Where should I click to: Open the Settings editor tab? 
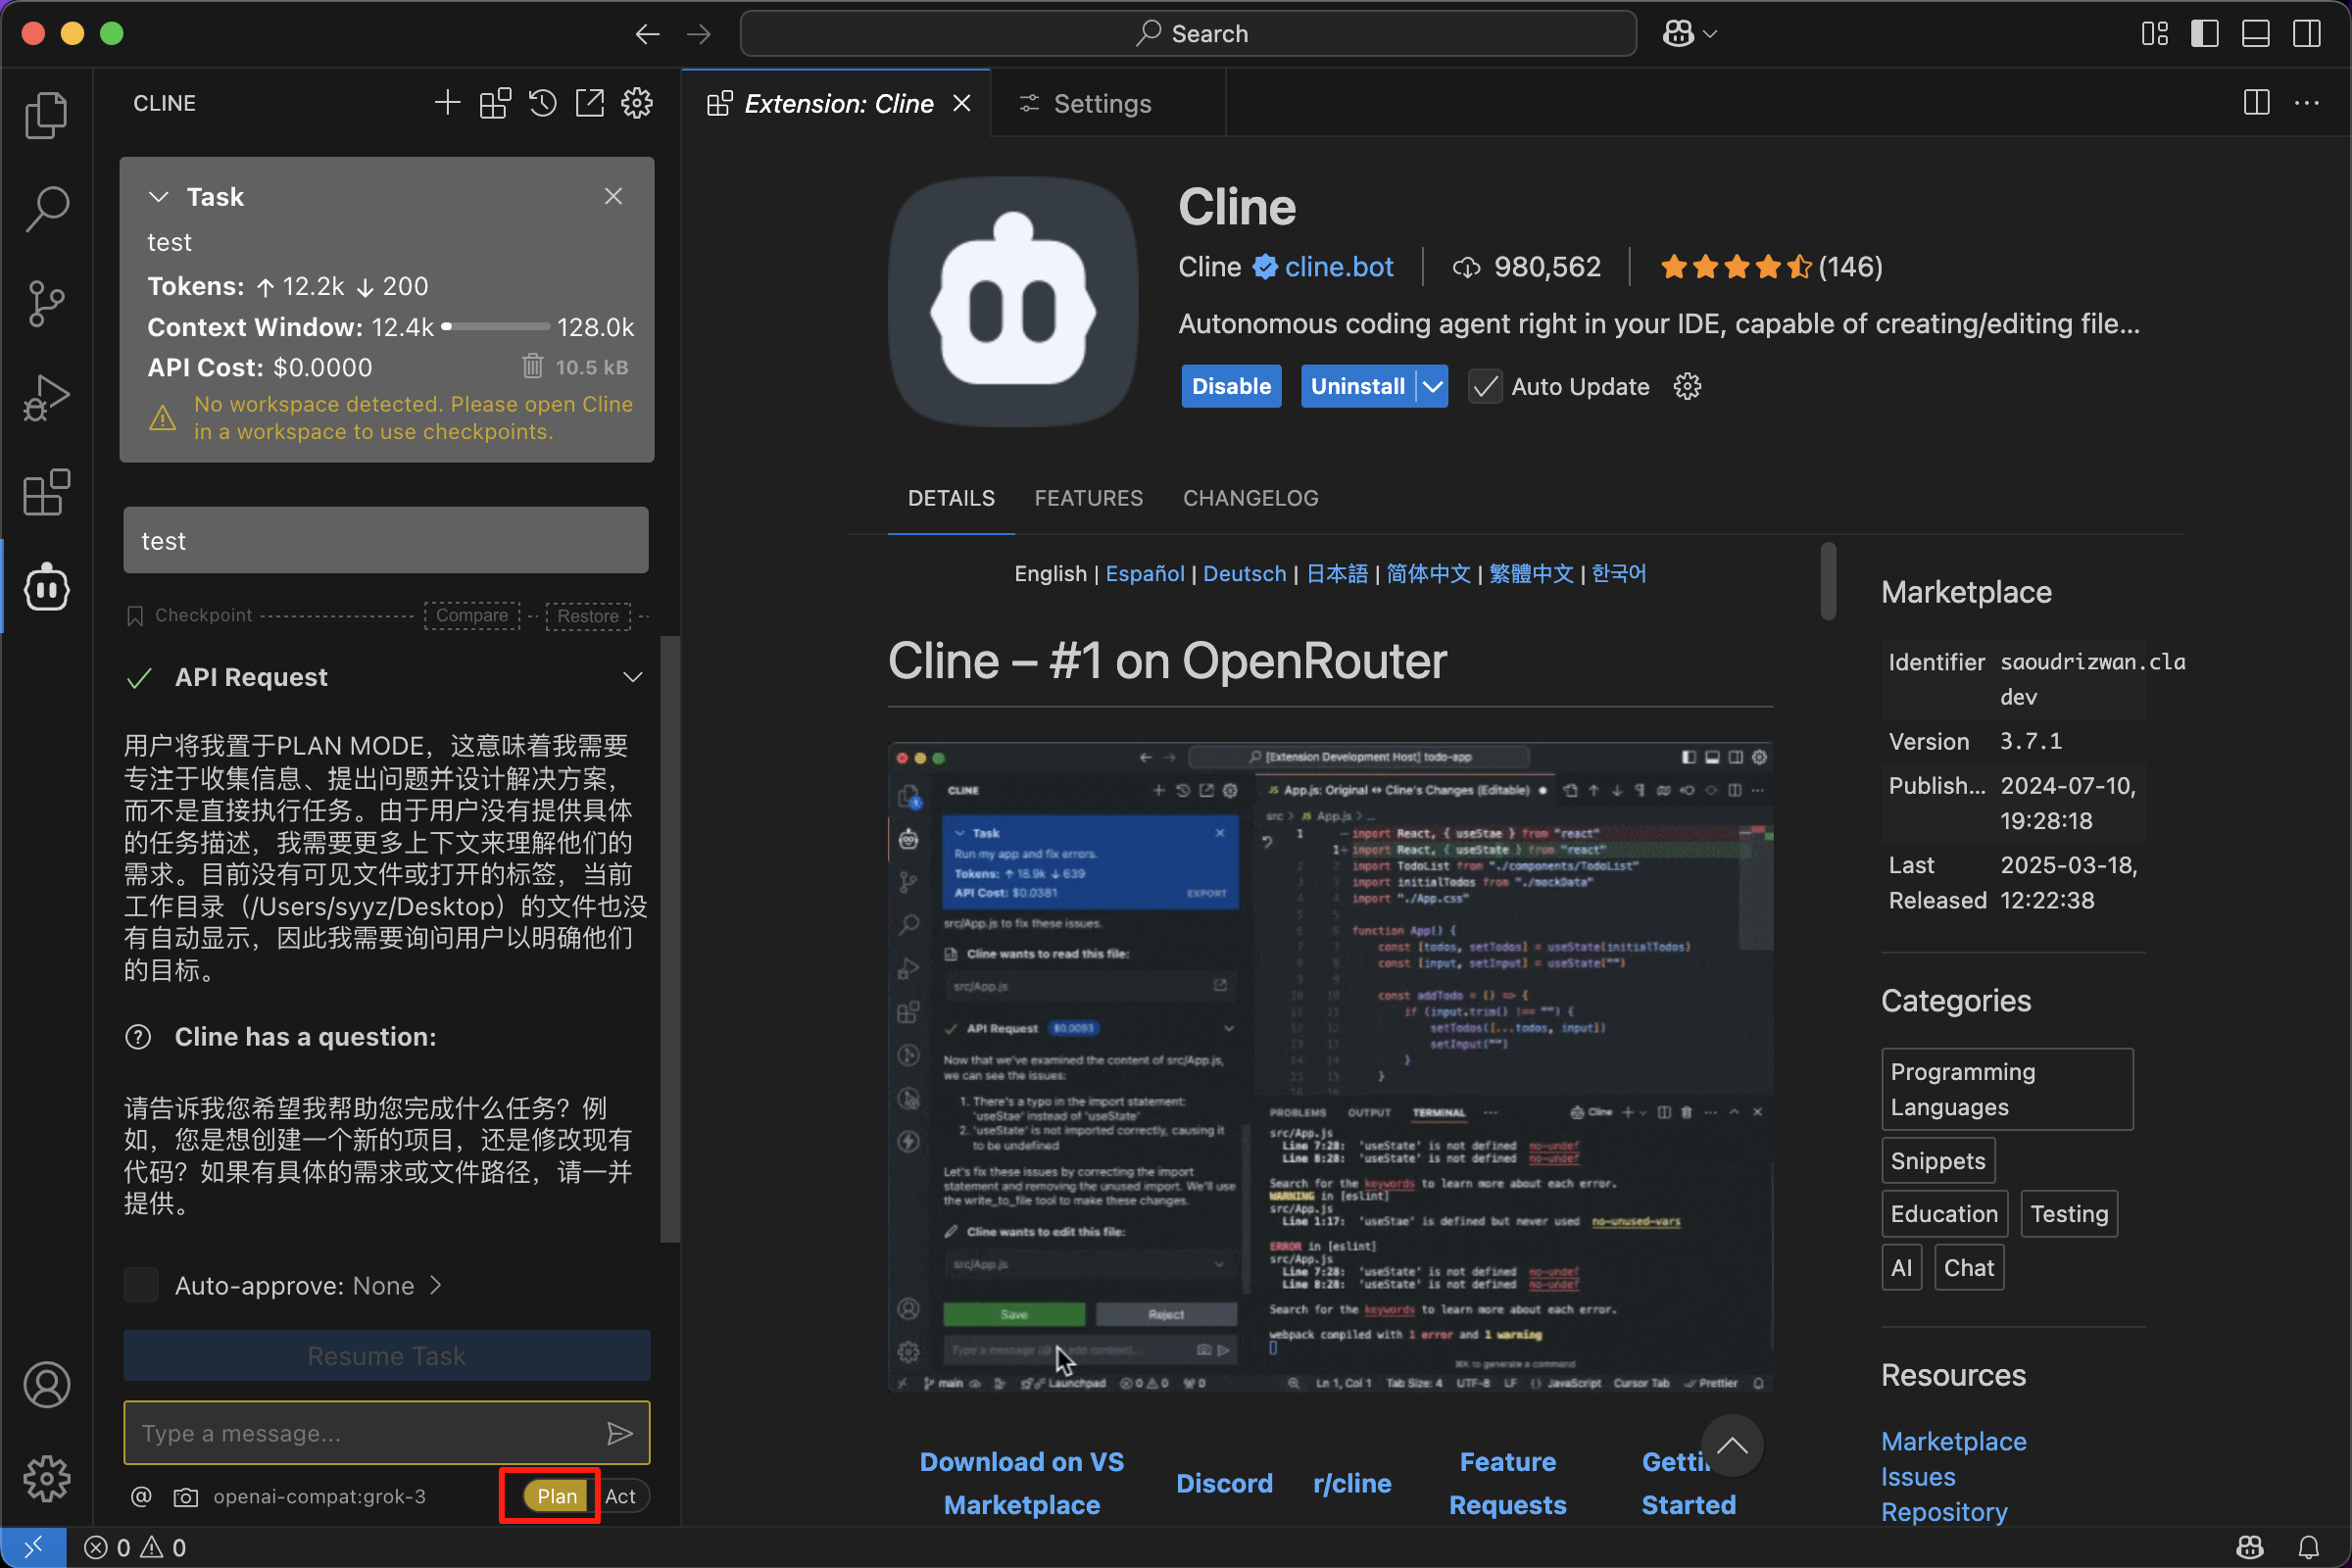click(1101, 104)
